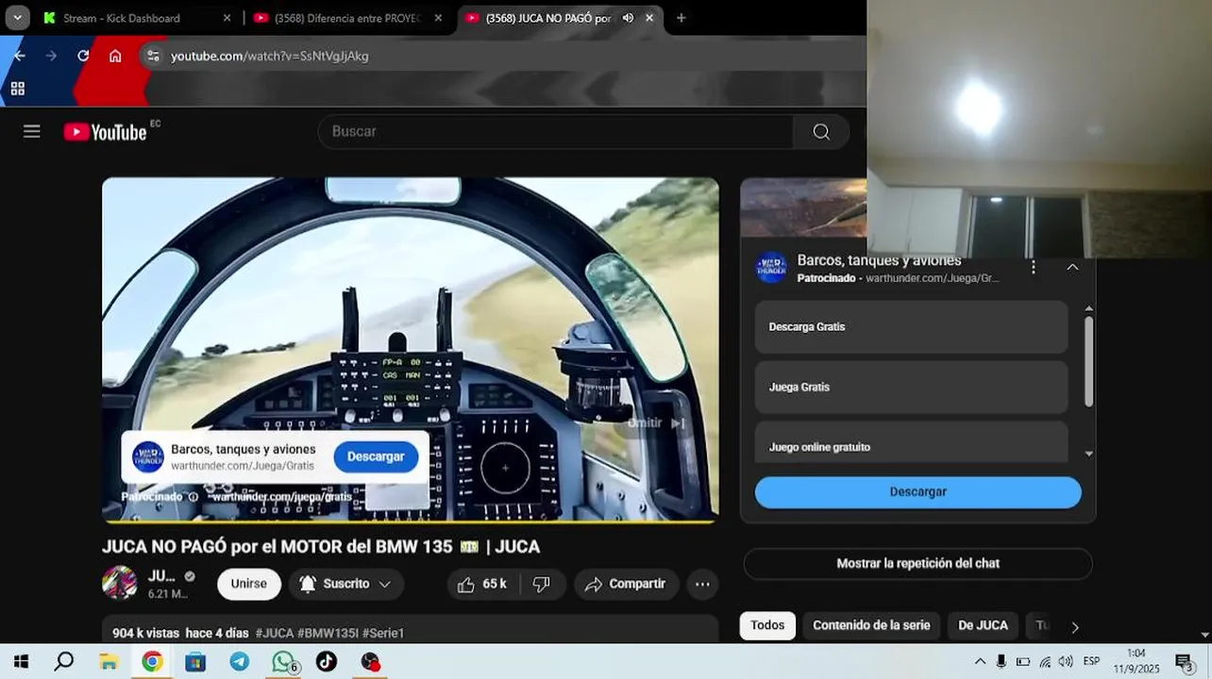Click the War Thunder ad logo in side panel
The height and width of the screenshot is (679, 1212).
click(772, 268)
